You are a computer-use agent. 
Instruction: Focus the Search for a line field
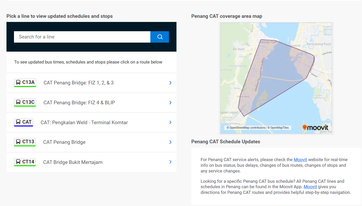(x=82, y=37)
